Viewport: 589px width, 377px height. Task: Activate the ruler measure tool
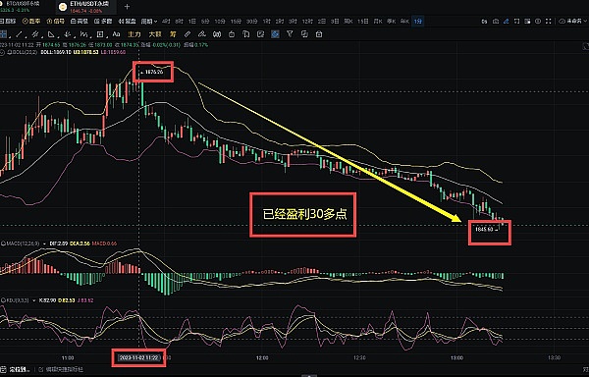pos(187,34)
